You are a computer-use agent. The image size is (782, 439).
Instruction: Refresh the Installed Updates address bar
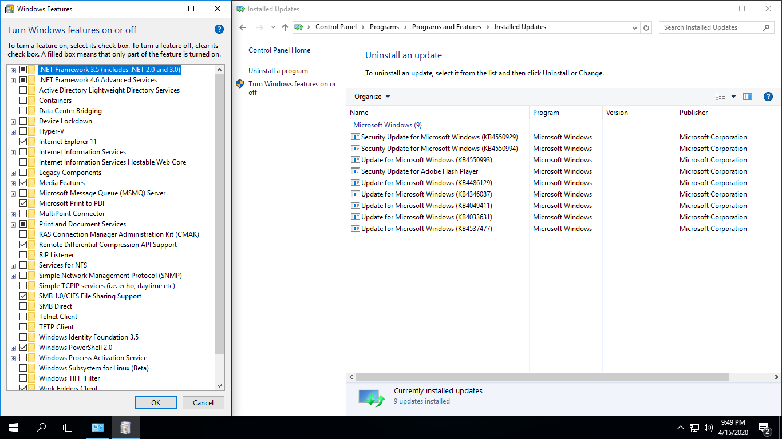click(647, 27)
